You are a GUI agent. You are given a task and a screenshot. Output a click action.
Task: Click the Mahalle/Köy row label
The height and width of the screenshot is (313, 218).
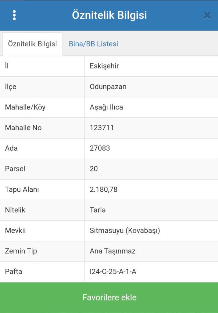pyautogui.click(x=25, y=107)
